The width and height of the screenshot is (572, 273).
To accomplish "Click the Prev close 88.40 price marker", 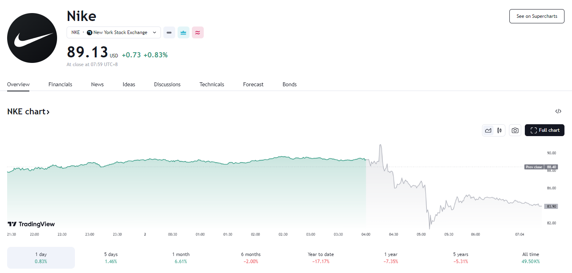I will click(541, 167).
